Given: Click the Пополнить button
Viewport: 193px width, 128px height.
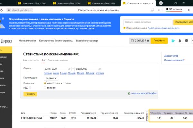Looking at the screenshot, I should tap(159, 41).
